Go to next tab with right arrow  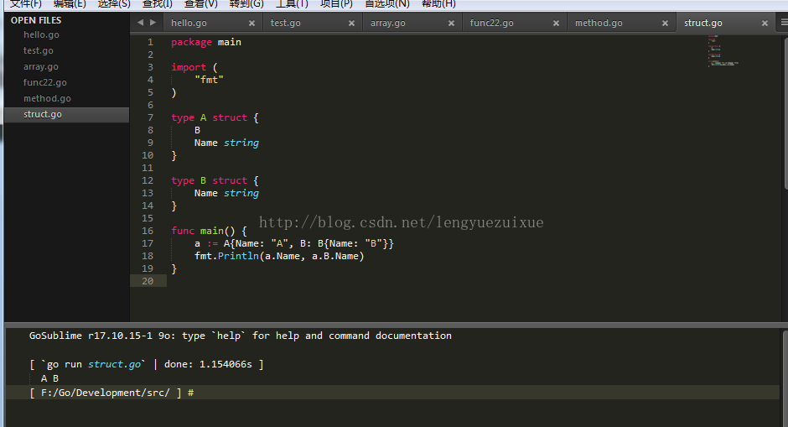[153, 23]
